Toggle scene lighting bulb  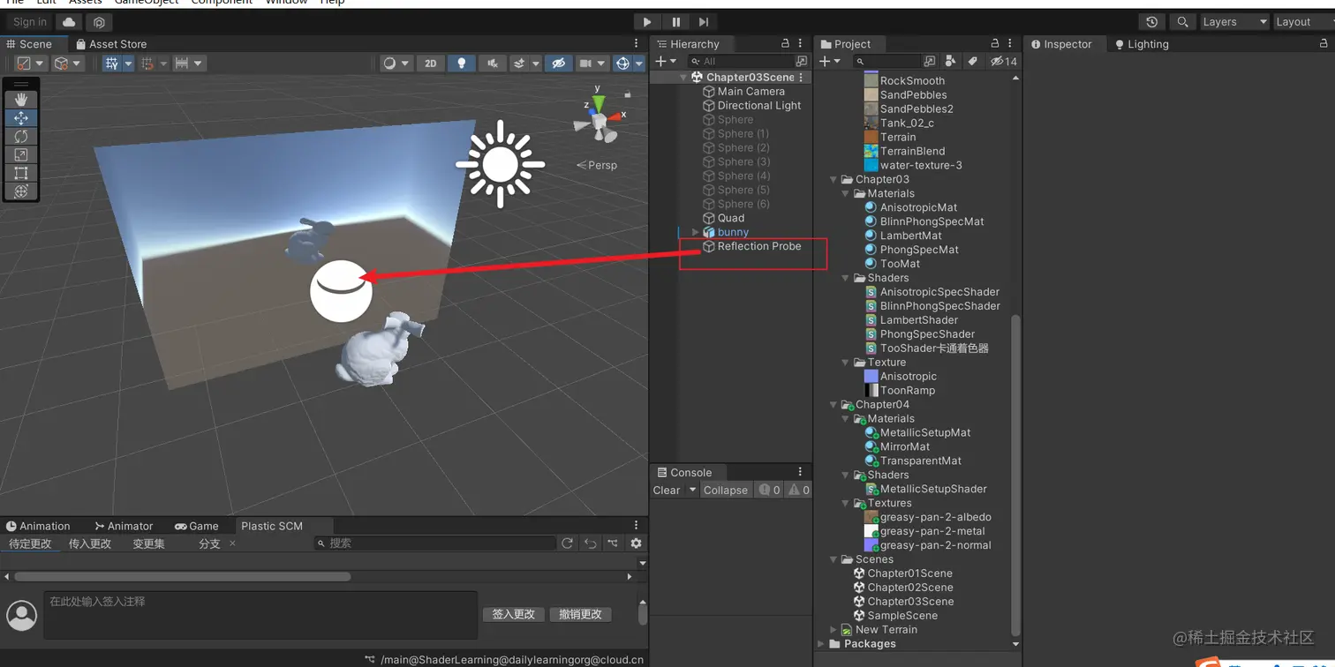click(x=460, y=64)
